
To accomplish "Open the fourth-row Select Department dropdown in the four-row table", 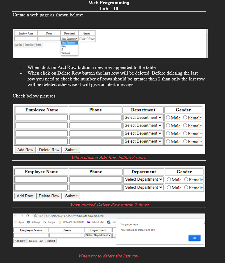I will coord(143,141).
